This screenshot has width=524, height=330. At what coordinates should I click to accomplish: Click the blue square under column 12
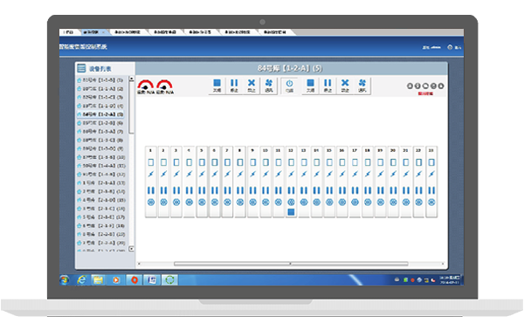pos(291,212)
